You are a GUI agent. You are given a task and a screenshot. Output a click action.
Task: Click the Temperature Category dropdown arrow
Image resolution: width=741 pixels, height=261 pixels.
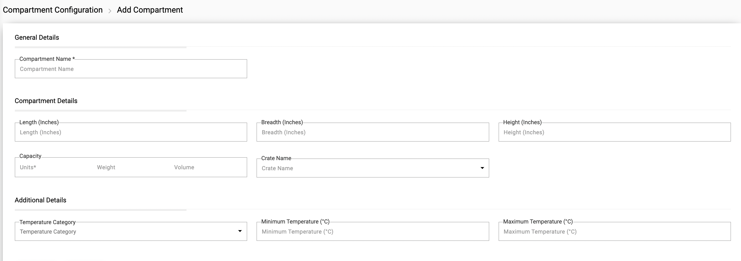point(240,231)
